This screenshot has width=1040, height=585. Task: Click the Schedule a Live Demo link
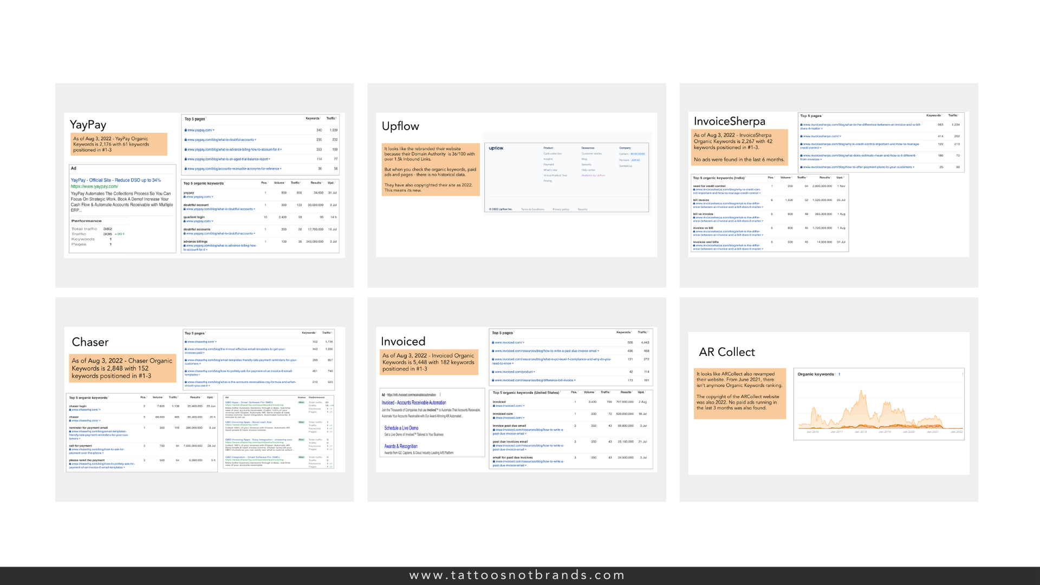coord(401,428)
